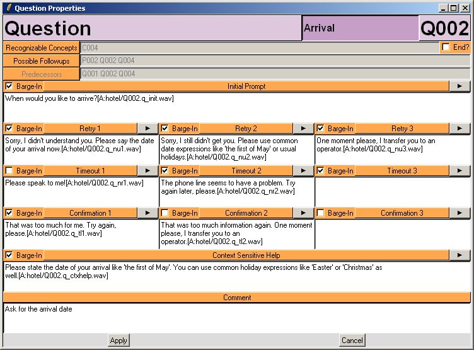The width and height of the screenshot is (474, 350).
Task: Toggle Barge-In for Retry 3
Action: pos(320,129)
